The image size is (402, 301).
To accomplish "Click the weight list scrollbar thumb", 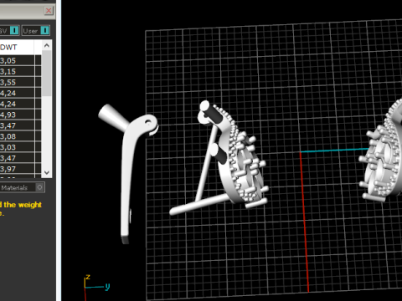I will point(47,74).
